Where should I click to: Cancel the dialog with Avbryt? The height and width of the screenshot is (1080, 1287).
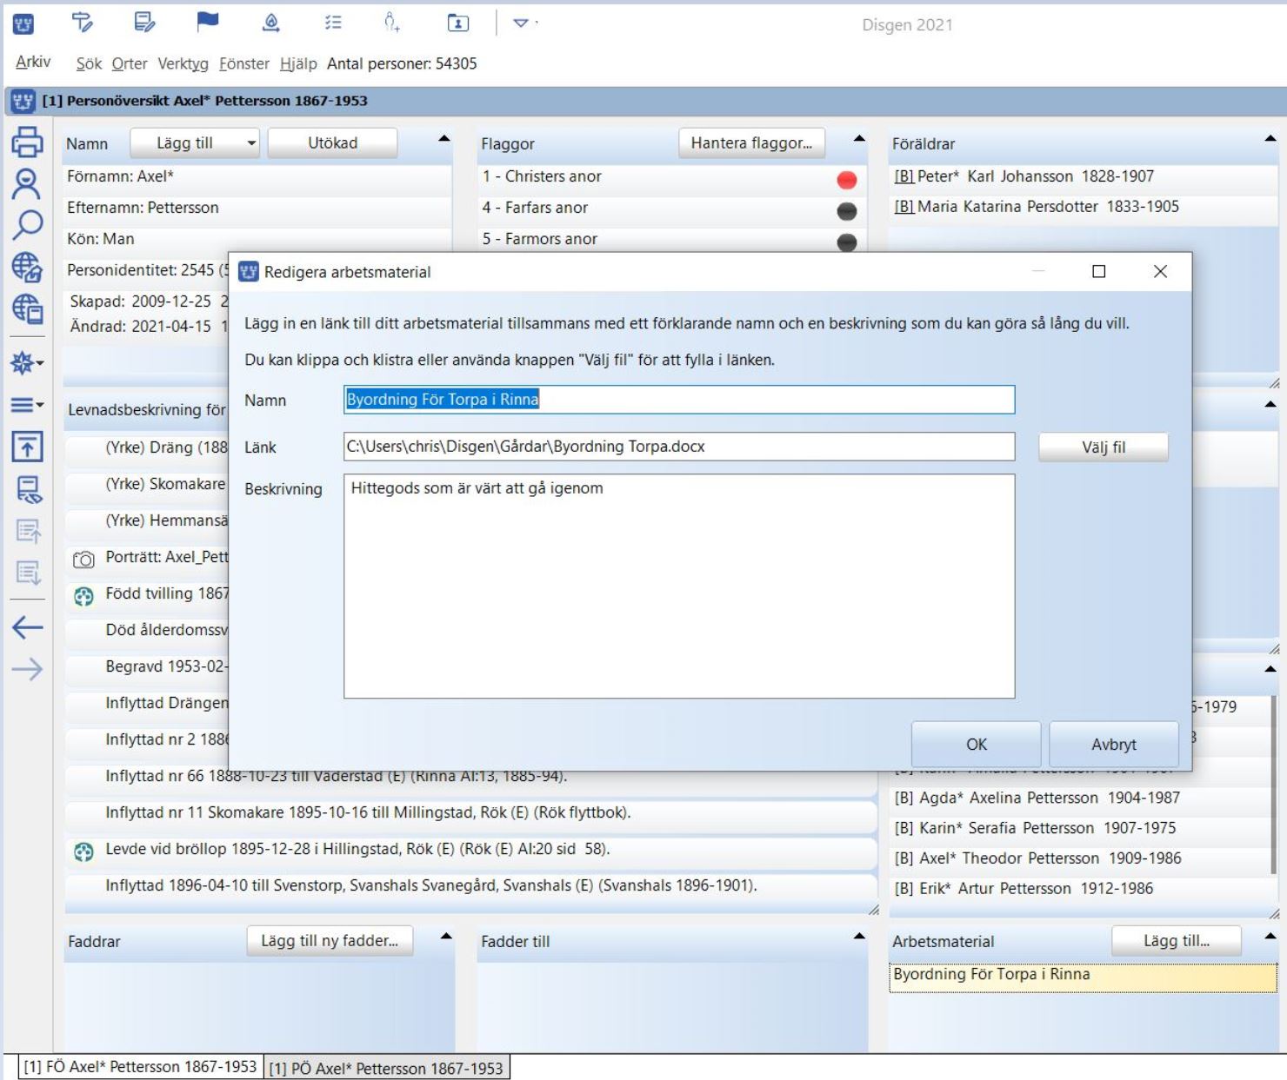(1114, 745)
